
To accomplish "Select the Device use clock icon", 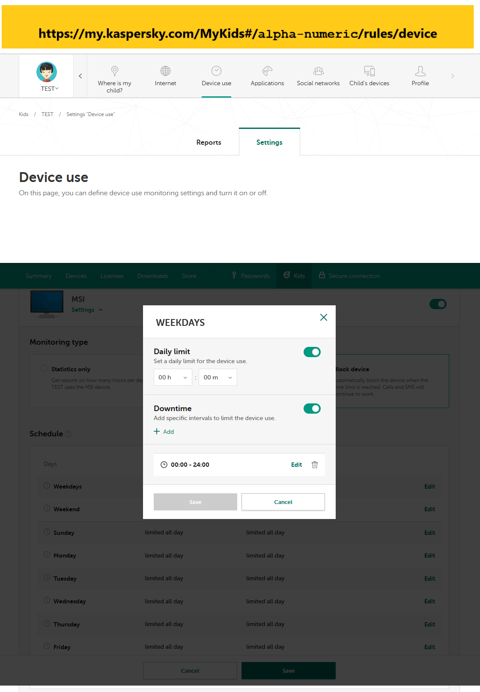I will [217, 71].
